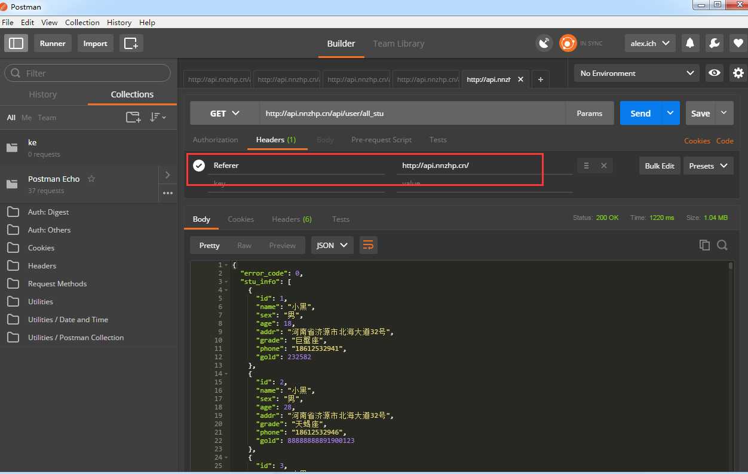Open the Code link
The height and width of the screenshot is (474, 748).
[725, 140]
